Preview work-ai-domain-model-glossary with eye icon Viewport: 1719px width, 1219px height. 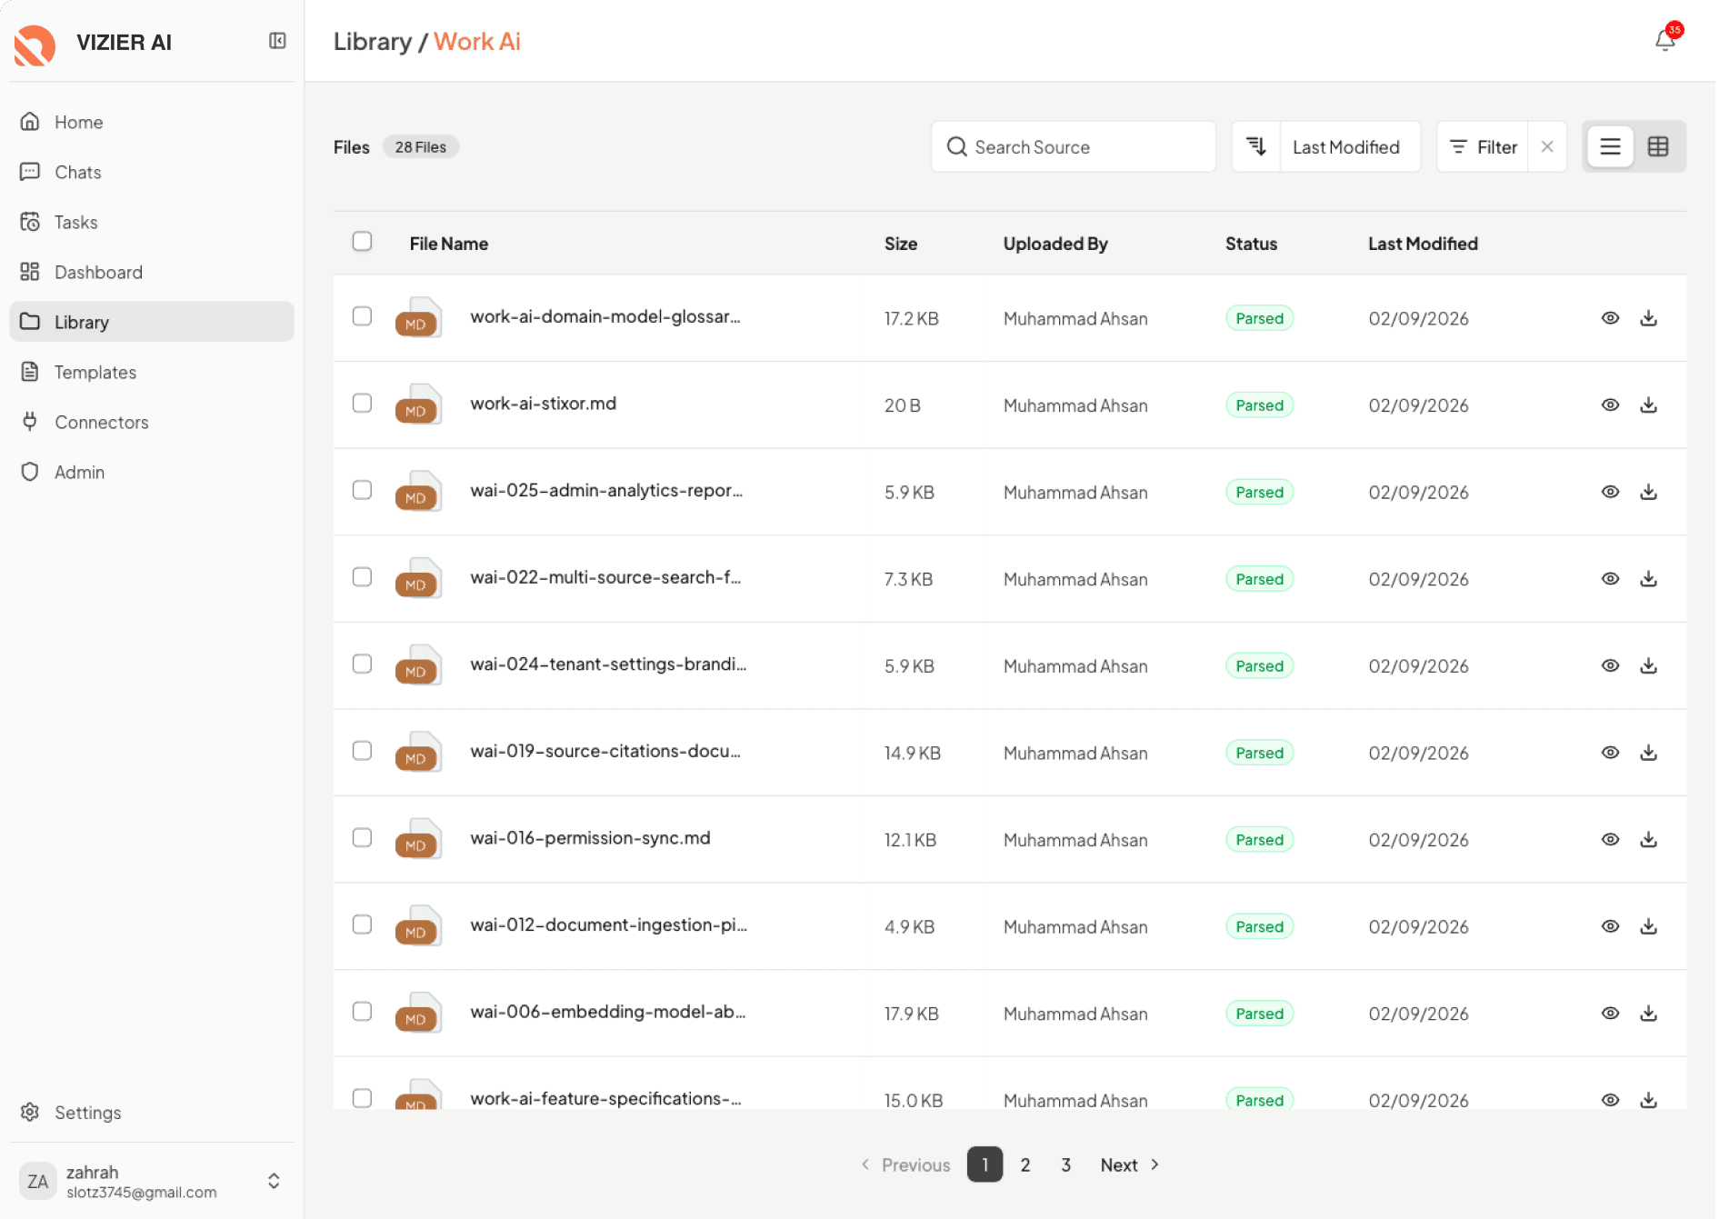click(1610, 318)
